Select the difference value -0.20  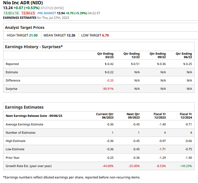110,80
